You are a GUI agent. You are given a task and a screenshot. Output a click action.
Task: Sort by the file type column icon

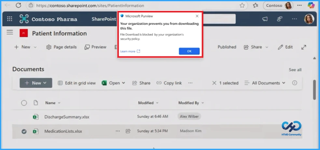(36, 103)
